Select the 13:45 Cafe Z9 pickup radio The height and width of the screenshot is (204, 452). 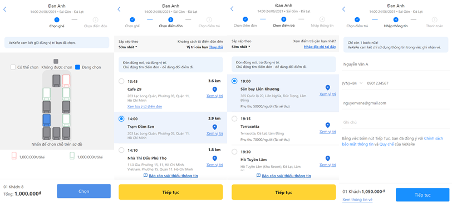[x=121, y=81]
